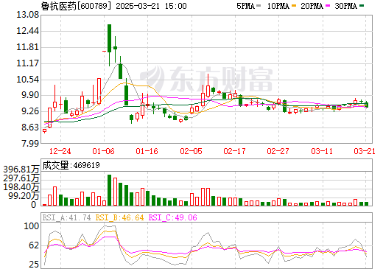Click the 01-16 date axis label
Image resolution: width=383 pixels, height=269 pixels.
point(147,151)
